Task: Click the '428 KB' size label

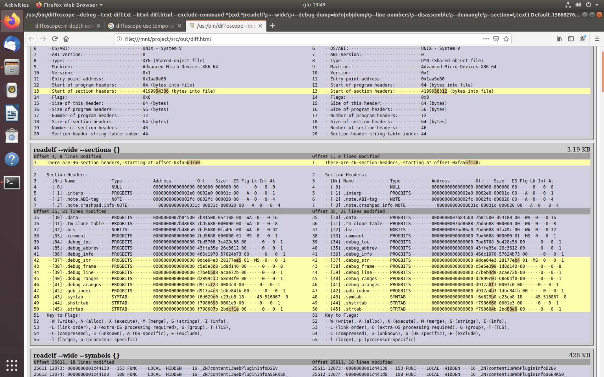Action: 579,355
